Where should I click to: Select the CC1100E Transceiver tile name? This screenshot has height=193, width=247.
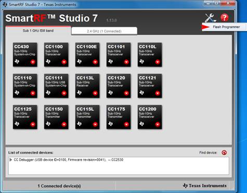coord(87,47)
